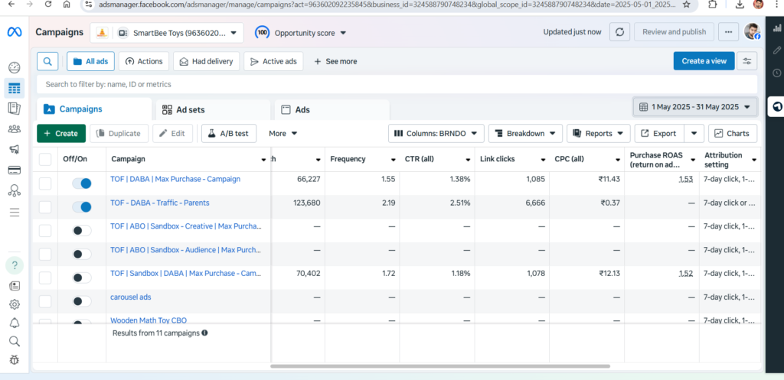
Task: Click the filter sliders icon beside Create a view
Action: point(746,61)
